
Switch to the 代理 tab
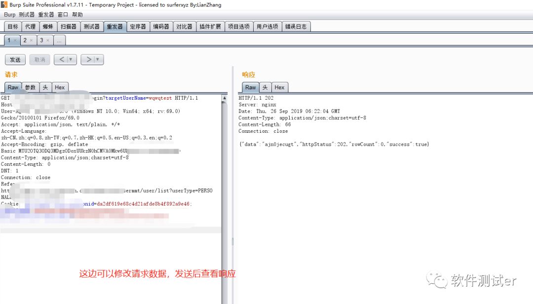pos(30,27)
